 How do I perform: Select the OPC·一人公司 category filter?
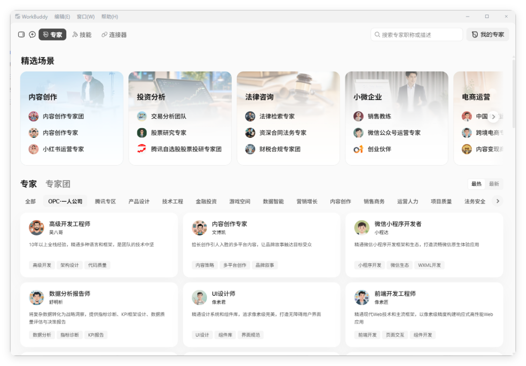tap(65, 201)
